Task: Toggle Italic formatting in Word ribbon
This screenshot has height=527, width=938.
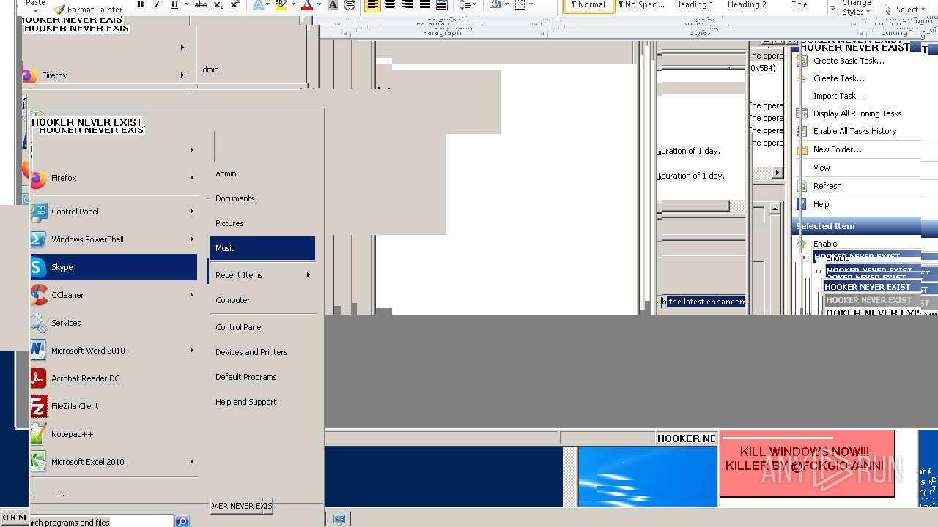Action: click(157, 4)
